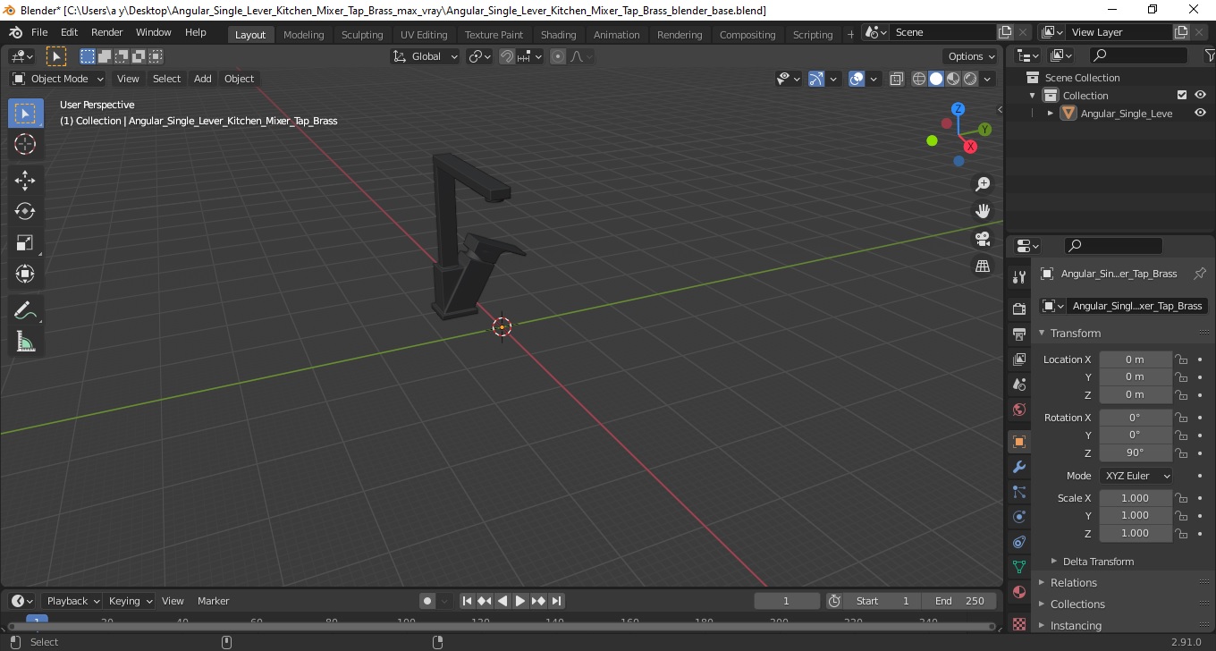Toggle the camera view icon
This screenshot has height=651, width=1216.
pyautogui.click(x=983, y=239)
